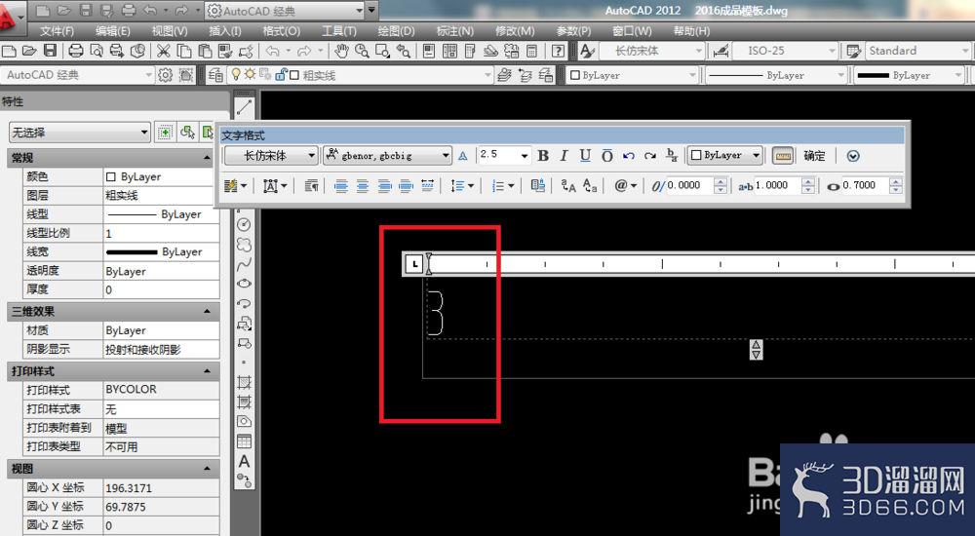Click the tracking 1.0000 field
Screen dimensions: 975x536
tap(777, 185)
